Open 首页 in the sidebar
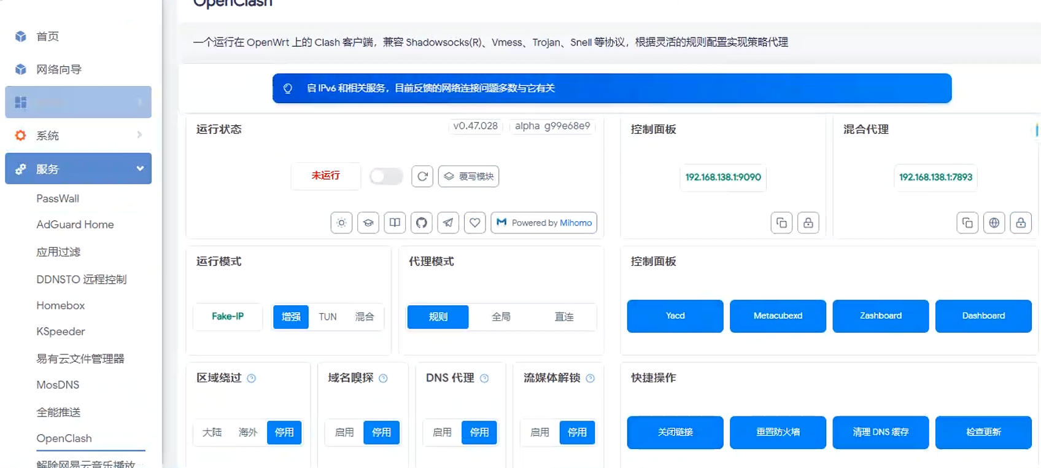This screenshot has width=1041, height=468. 48,36
